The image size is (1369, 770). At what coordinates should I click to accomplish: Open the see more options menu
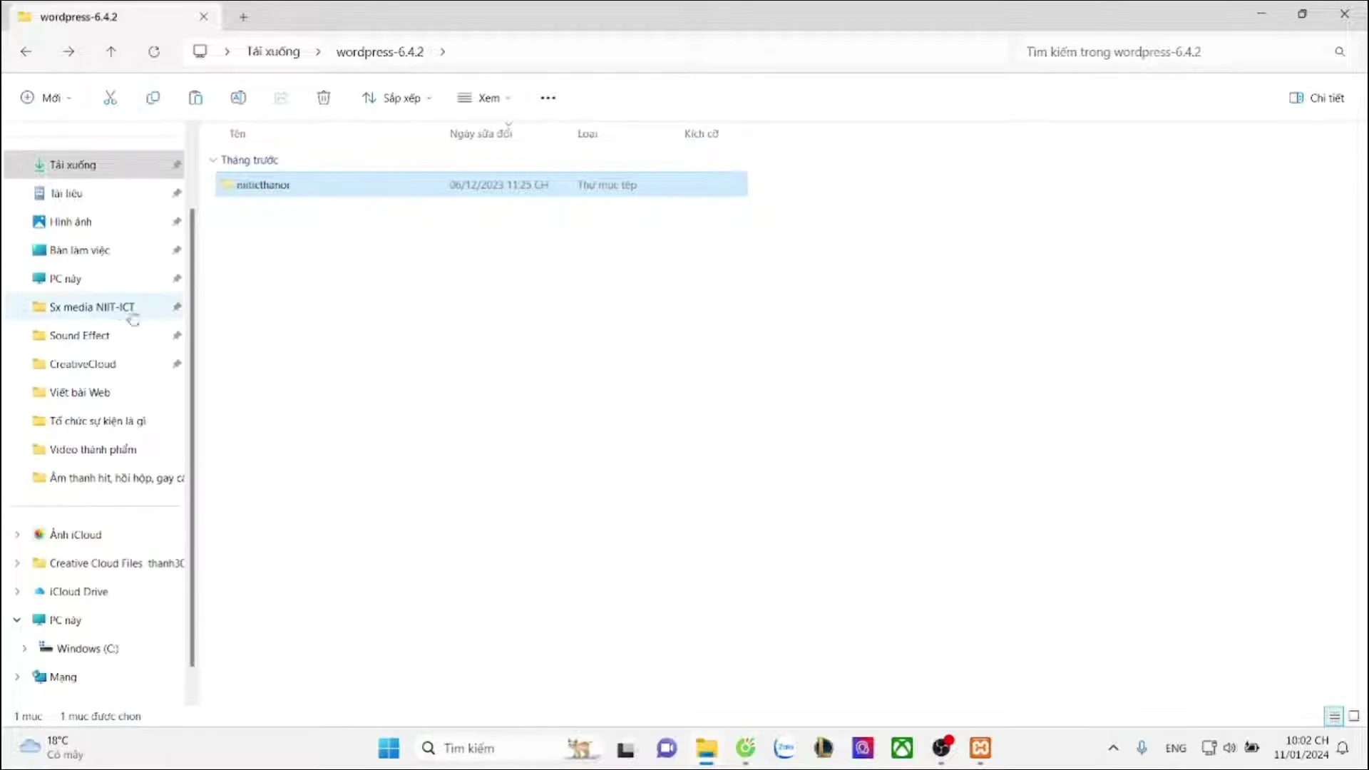pyautogui.click(x=547, y=97)
